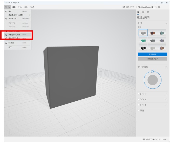The height and width of the screenshot is (143, 170).
Task: Toggle the Mixed Reality switch
Action: (154, 7)
